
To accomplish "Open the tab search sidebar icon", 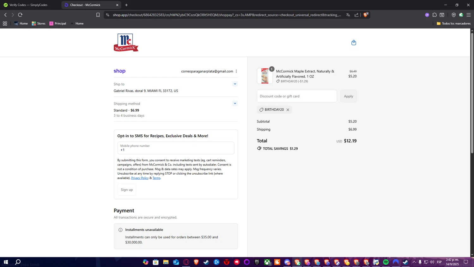I will [442, 15].
